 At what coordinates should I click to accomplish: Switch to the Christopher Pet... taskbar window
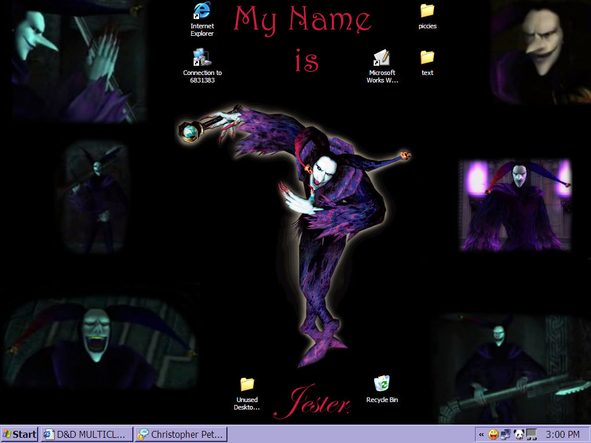[x=181, y=434]
